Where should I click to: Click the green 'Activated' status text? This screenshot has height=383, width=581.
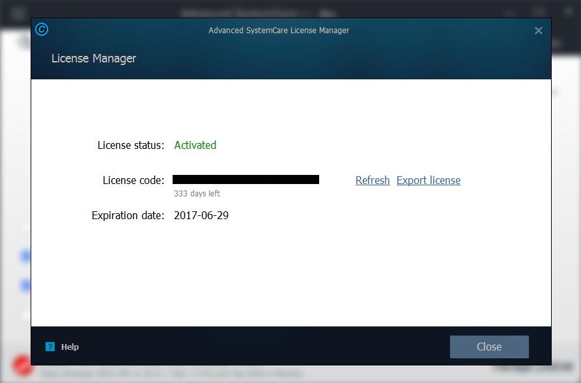click(195, 145)
